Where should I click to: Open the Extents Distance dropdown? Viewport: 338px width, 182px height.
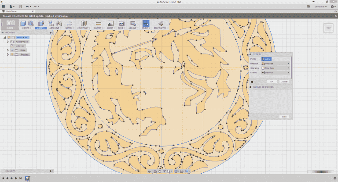click(x=276, y=73)
